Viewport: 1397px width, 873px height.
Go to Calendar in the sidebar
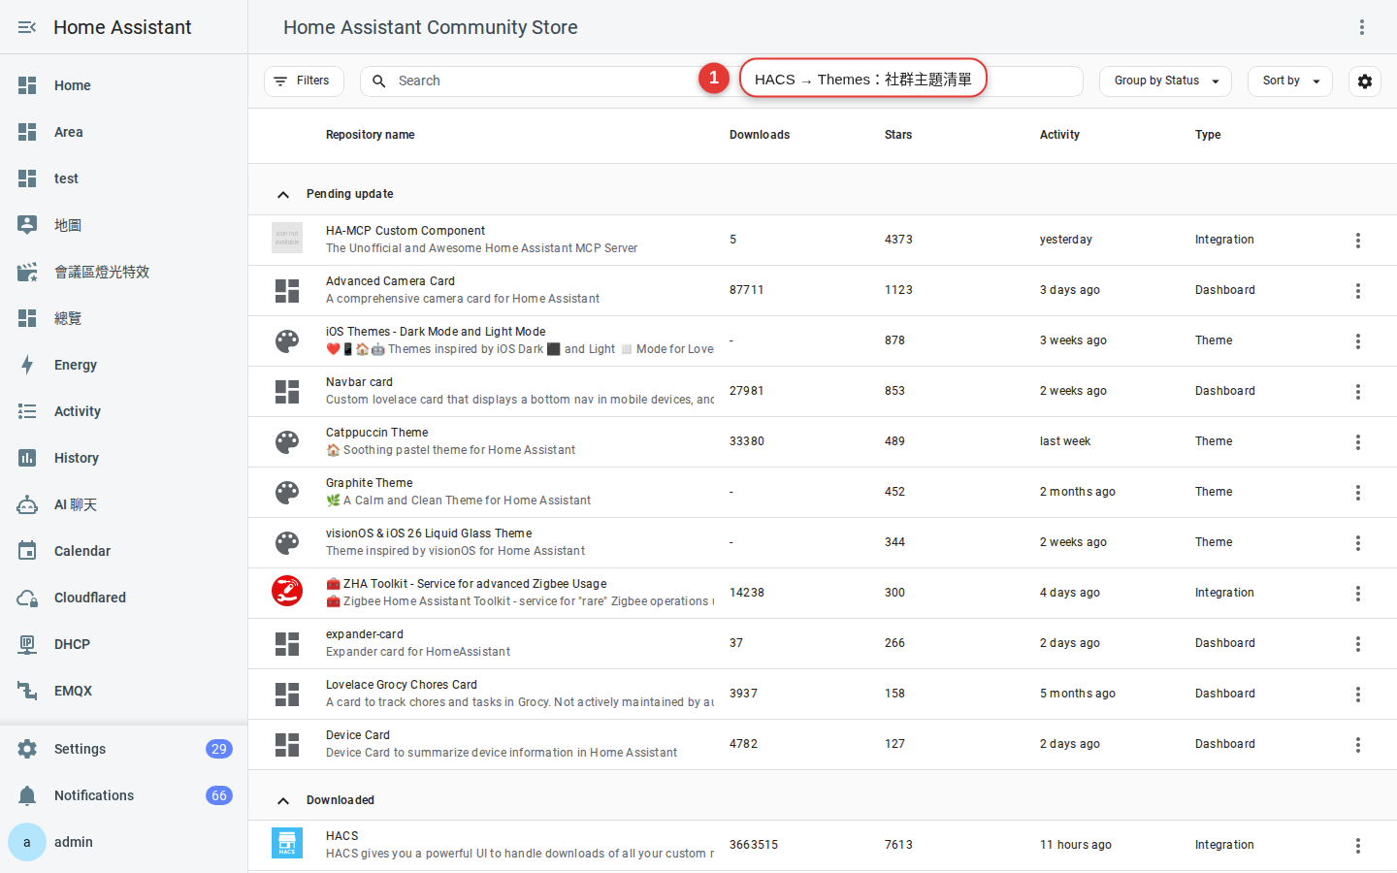(123, 551)
